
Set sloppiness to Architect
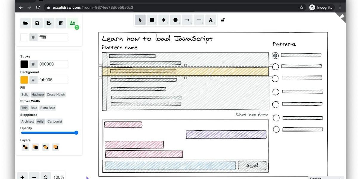pyautogui.click(x=28, y=121)
